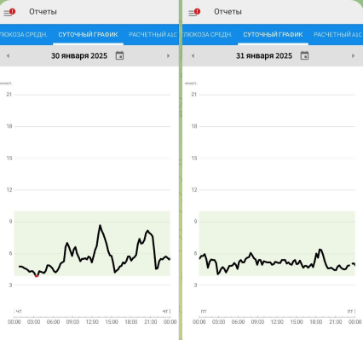This screenshot has height=340, width=363.
Task: Click Отчеты title in right screen
Action: pyautogui.click(x=228, y=12)
